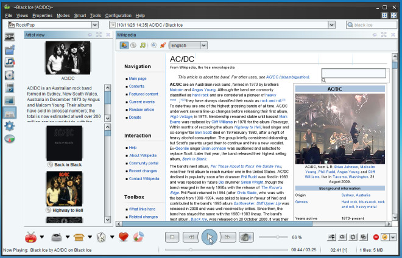The width and height of the screenshot is (402, 258).
Task: Open the pie chart statistics sidebar icon
Action: [x=10, y=139]
